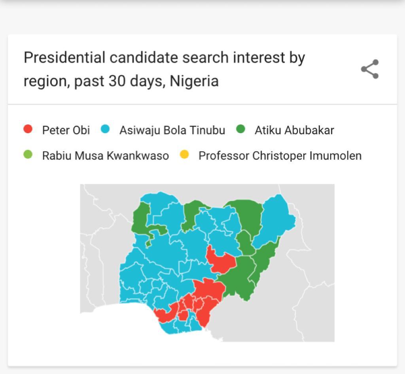The height and width of the screenshot is (374, 405).
Task: Select the Peter Obi legend label
Action: 66,130
